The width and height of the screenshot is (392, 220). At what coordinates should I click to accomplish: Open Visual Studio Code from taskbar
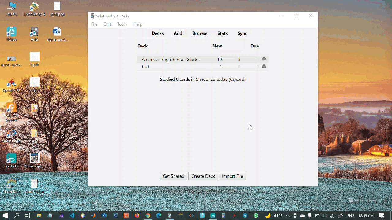tap(72, 215)
